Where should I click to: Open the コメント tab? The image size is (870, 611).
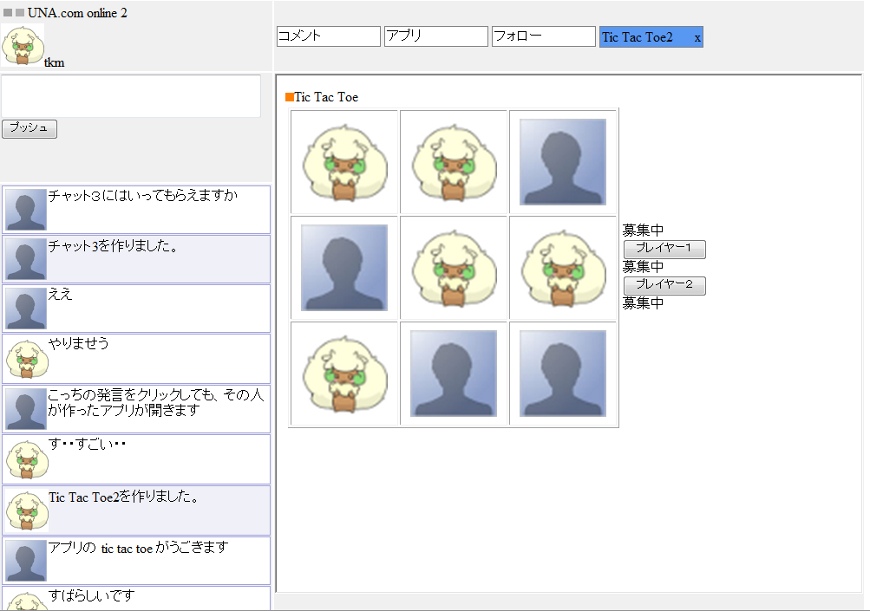[x=329, y=36]
